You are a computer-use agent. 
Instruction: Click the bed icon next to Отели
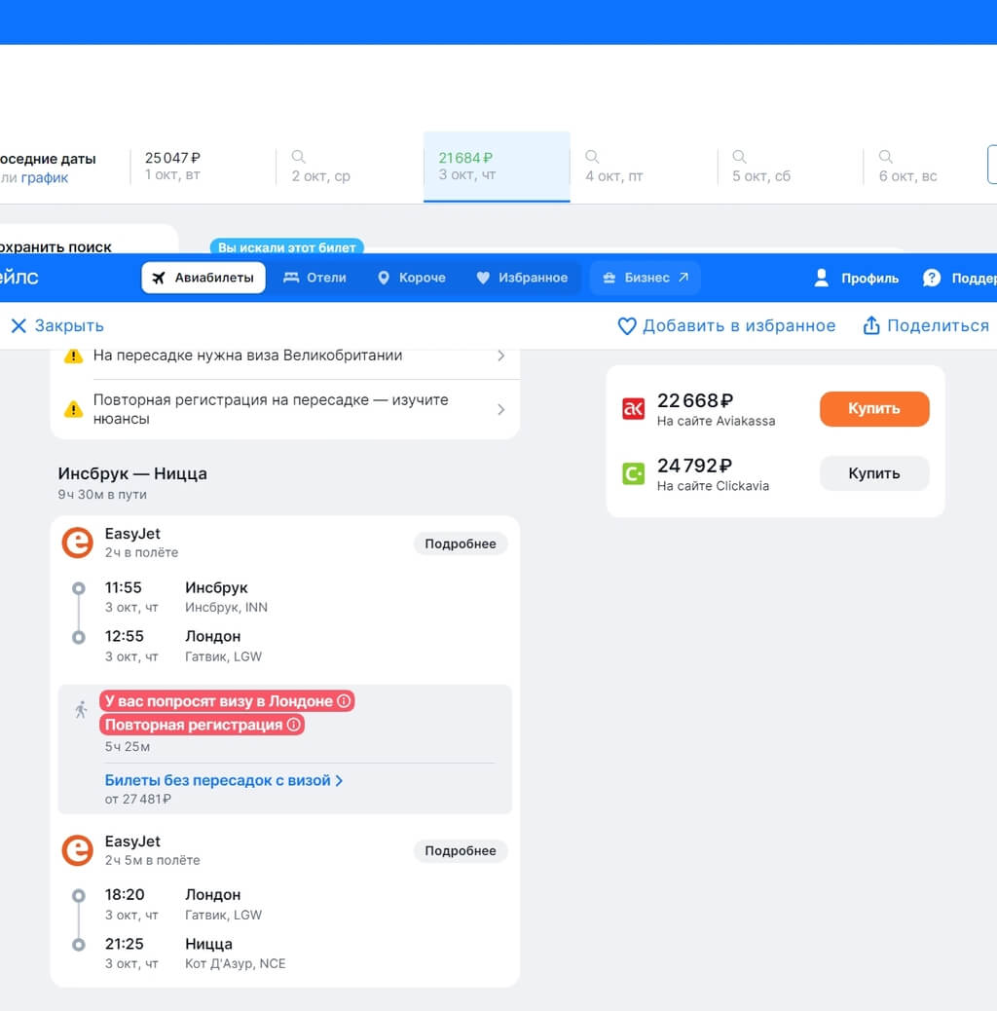[291, 278]
